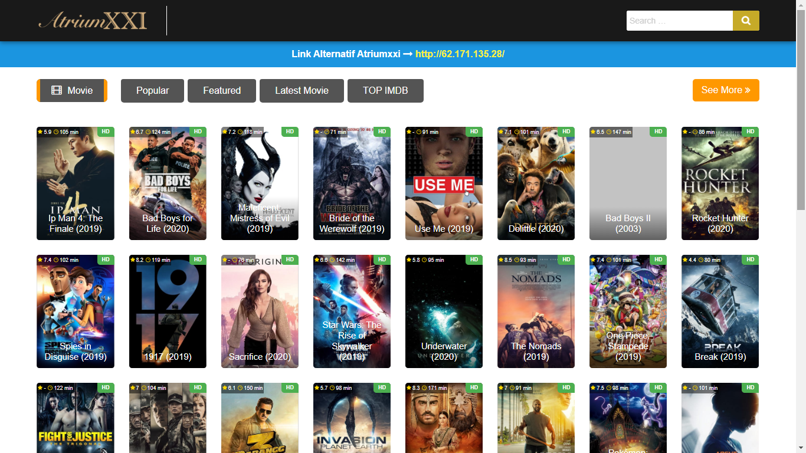Viewport: 806px width, 453px height.
Task: Open the Latest Movie tab
Action: pos(302,90)
